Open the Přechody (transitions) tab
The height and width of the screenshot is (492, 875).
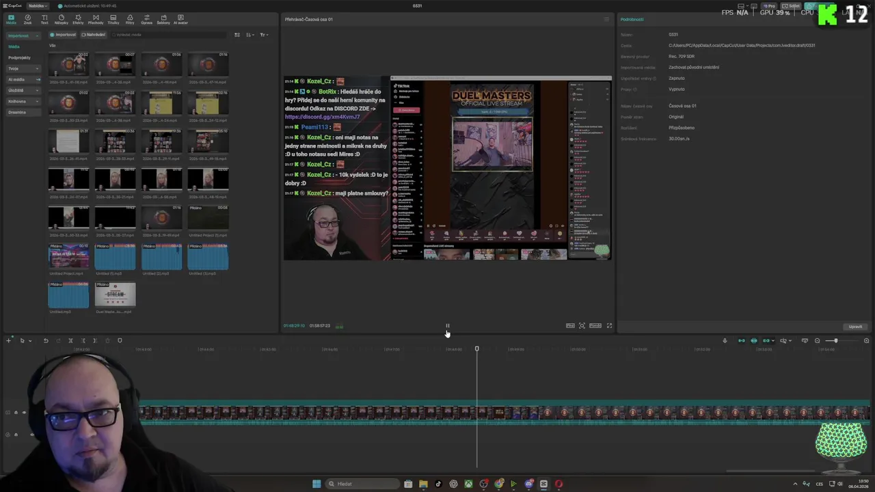pos(96,19)
